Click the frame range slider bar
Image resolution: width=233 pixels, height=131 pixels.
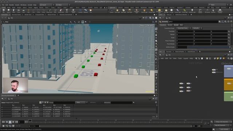tap(115, 126)
